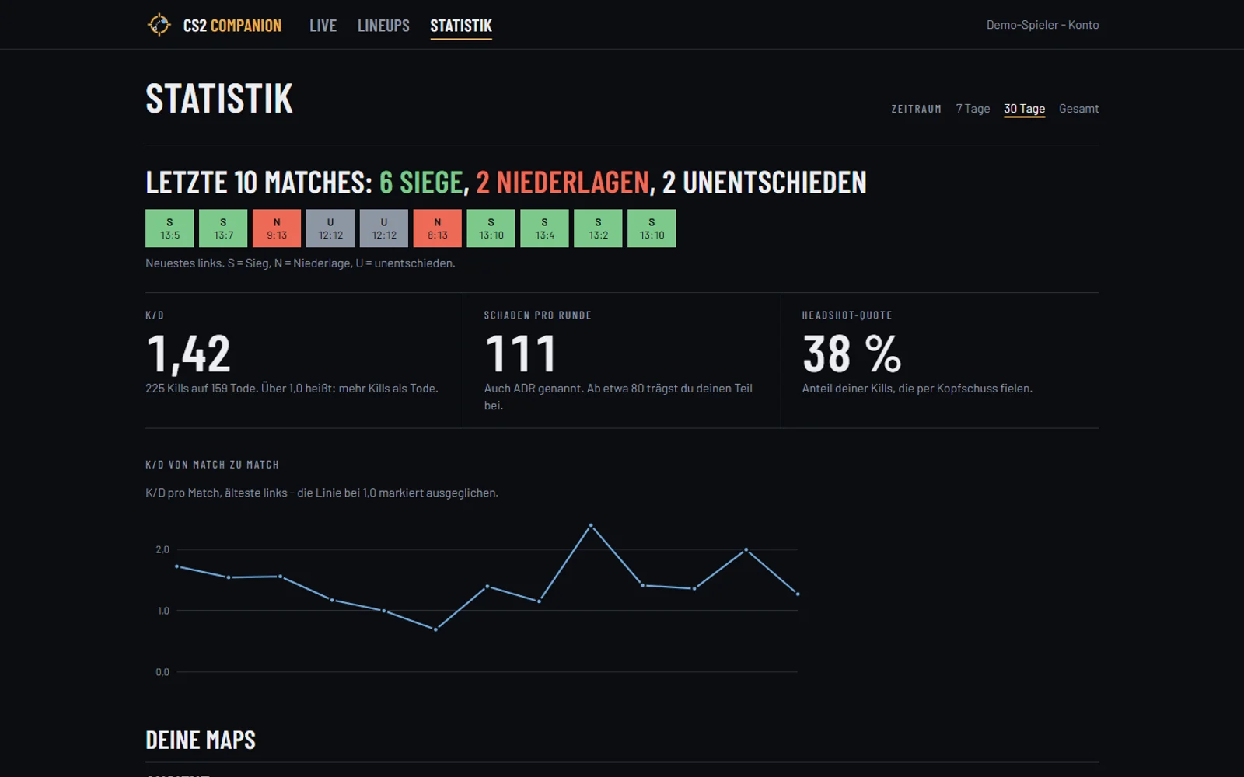Select the STATISTIK navigation tab

coord(461,26)
